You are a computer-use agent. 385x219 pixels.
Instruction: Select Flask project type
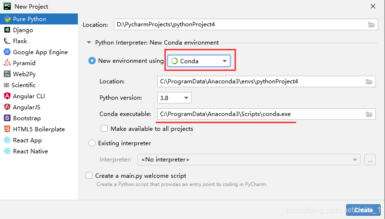[39, 41]
